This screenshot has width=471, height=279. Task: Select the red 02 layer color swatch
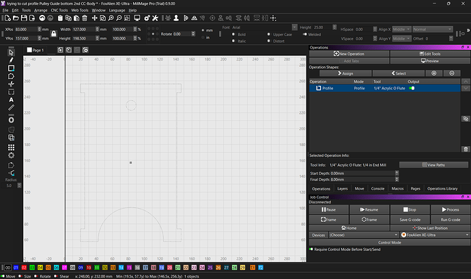click(24, 267)
